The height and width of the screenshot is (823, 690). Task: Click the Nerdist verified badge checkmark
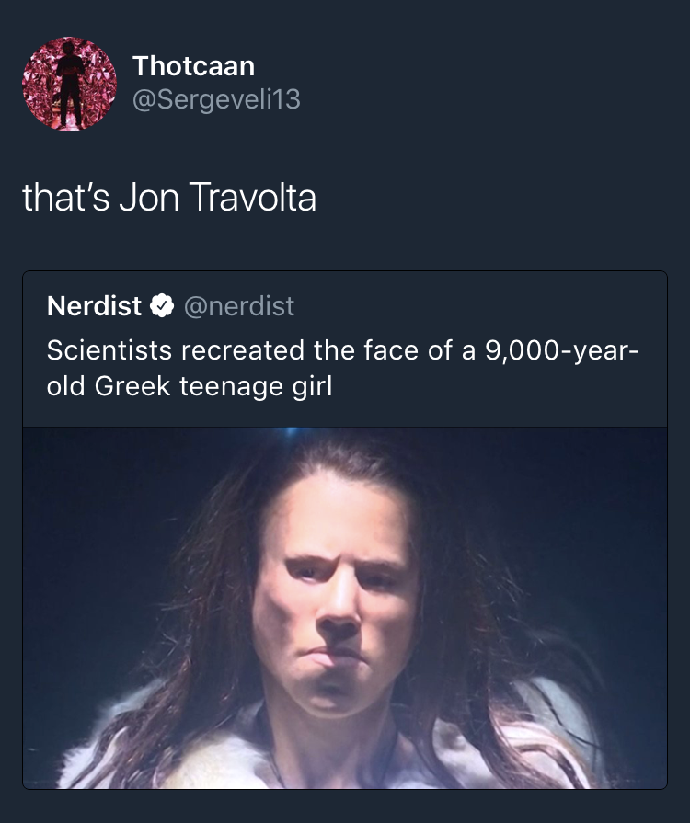click(163, 306)
